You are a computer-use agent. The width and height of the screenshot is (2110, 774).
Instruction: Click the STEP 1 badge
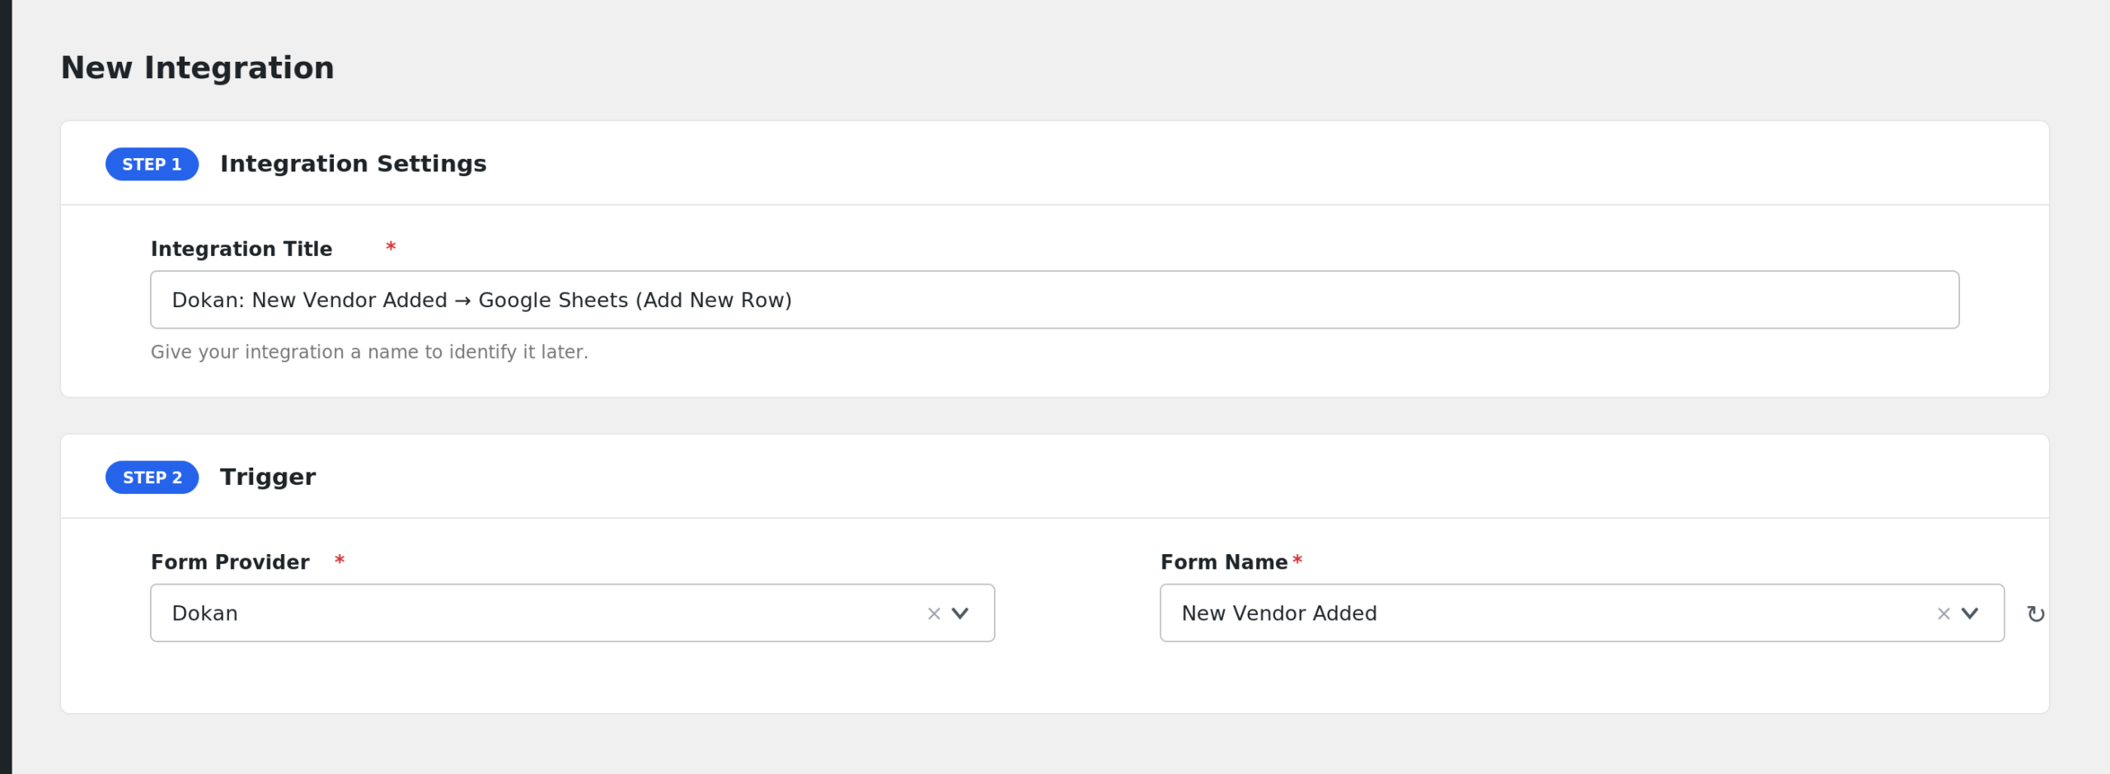pos(152,164)
